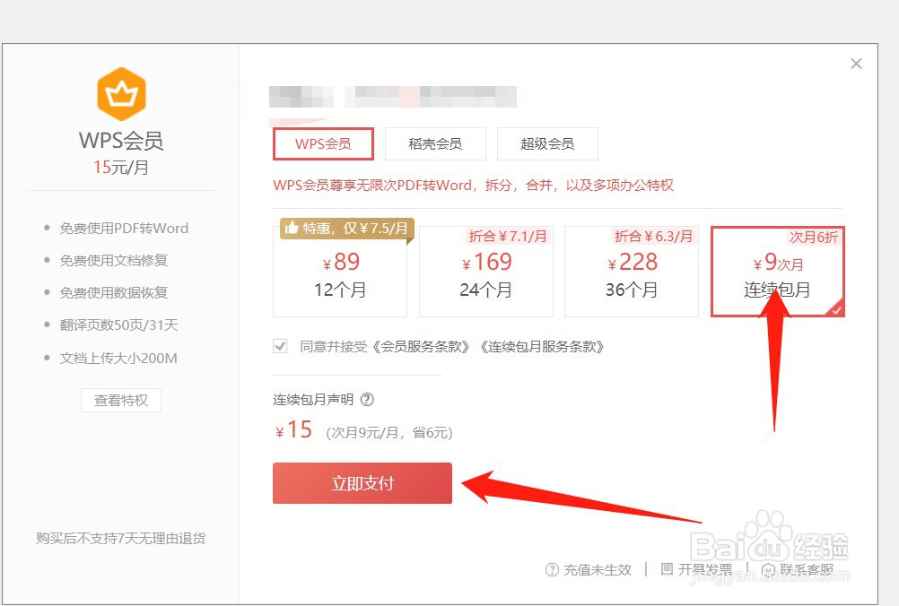
Task: Click the 立即支付 payment button
Action: click(x=362, y=482)
